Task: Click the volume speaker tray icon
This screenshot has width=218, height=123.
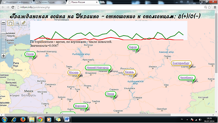Action: 200,120
